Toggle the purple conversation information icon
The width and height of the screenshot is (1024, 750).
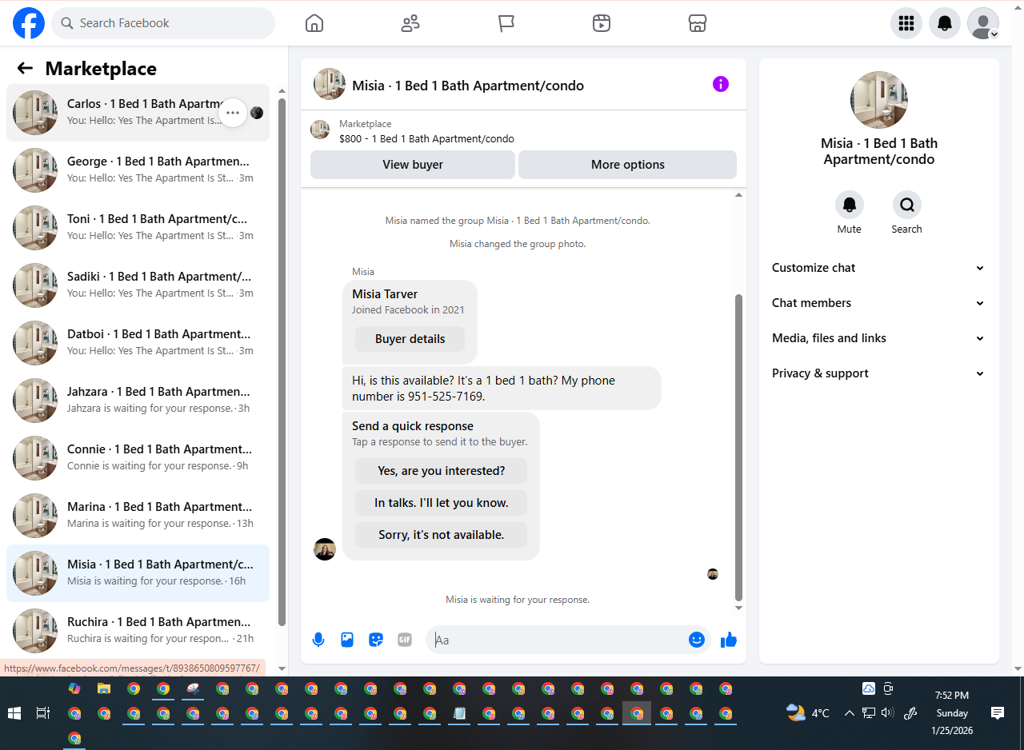point(721,84)
